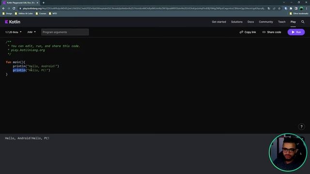Image resolution: width=310 pixels, height=174 pixels.
Task: Bookmark this page with the star icon
Action: 279,9
